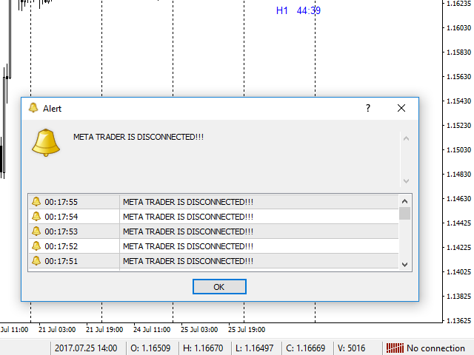
Task: Click message area scroll-down arrow
Action: tap(405, 180)
